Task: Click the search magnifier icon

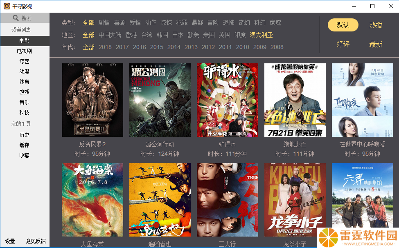Action: click(x=16, y=18)
